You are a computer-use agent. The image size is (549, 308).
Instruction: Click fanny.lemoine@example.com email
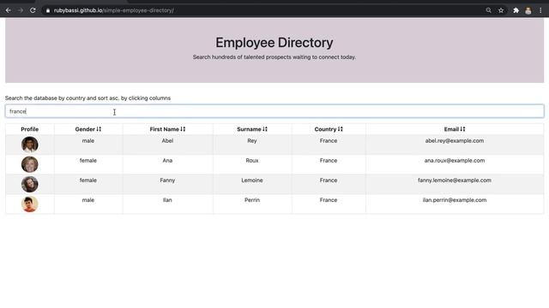point(455,181)
